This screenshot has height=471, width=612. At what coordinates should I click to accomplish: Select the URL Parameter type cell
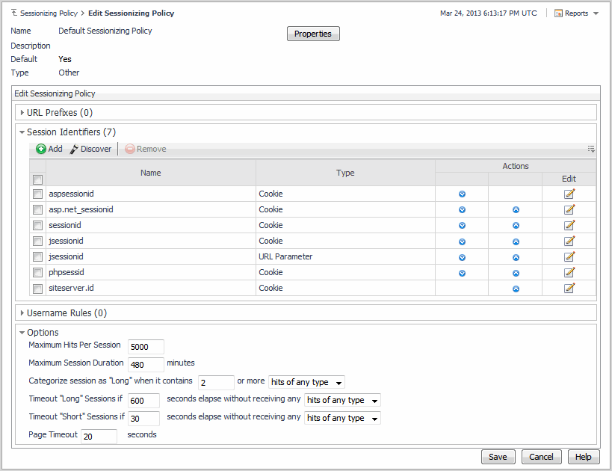(x=345, y=256)
